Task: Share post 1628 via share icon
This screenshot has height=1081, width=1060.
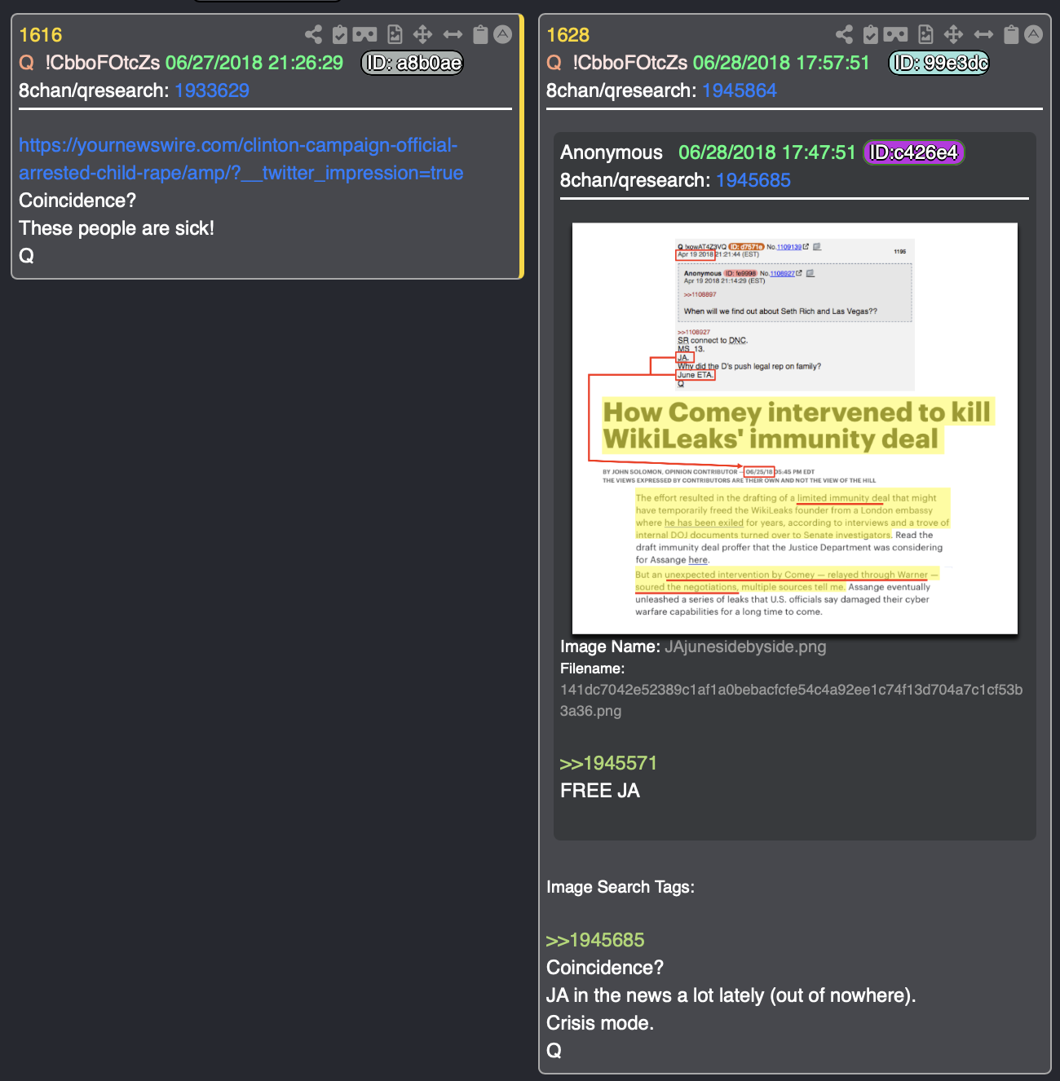Action: (845, 34)
